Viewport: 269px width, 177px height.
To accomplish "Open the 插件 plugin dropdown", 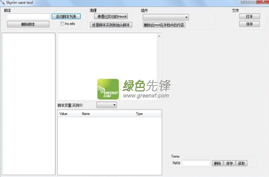I will pos(166,17).
